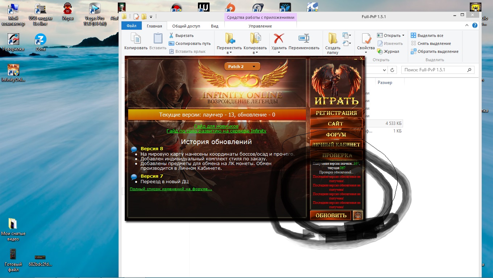The width and height of the screenshot is (493, 278).
Task: Click Выделить все in ribbon
Action: [427, 35]
